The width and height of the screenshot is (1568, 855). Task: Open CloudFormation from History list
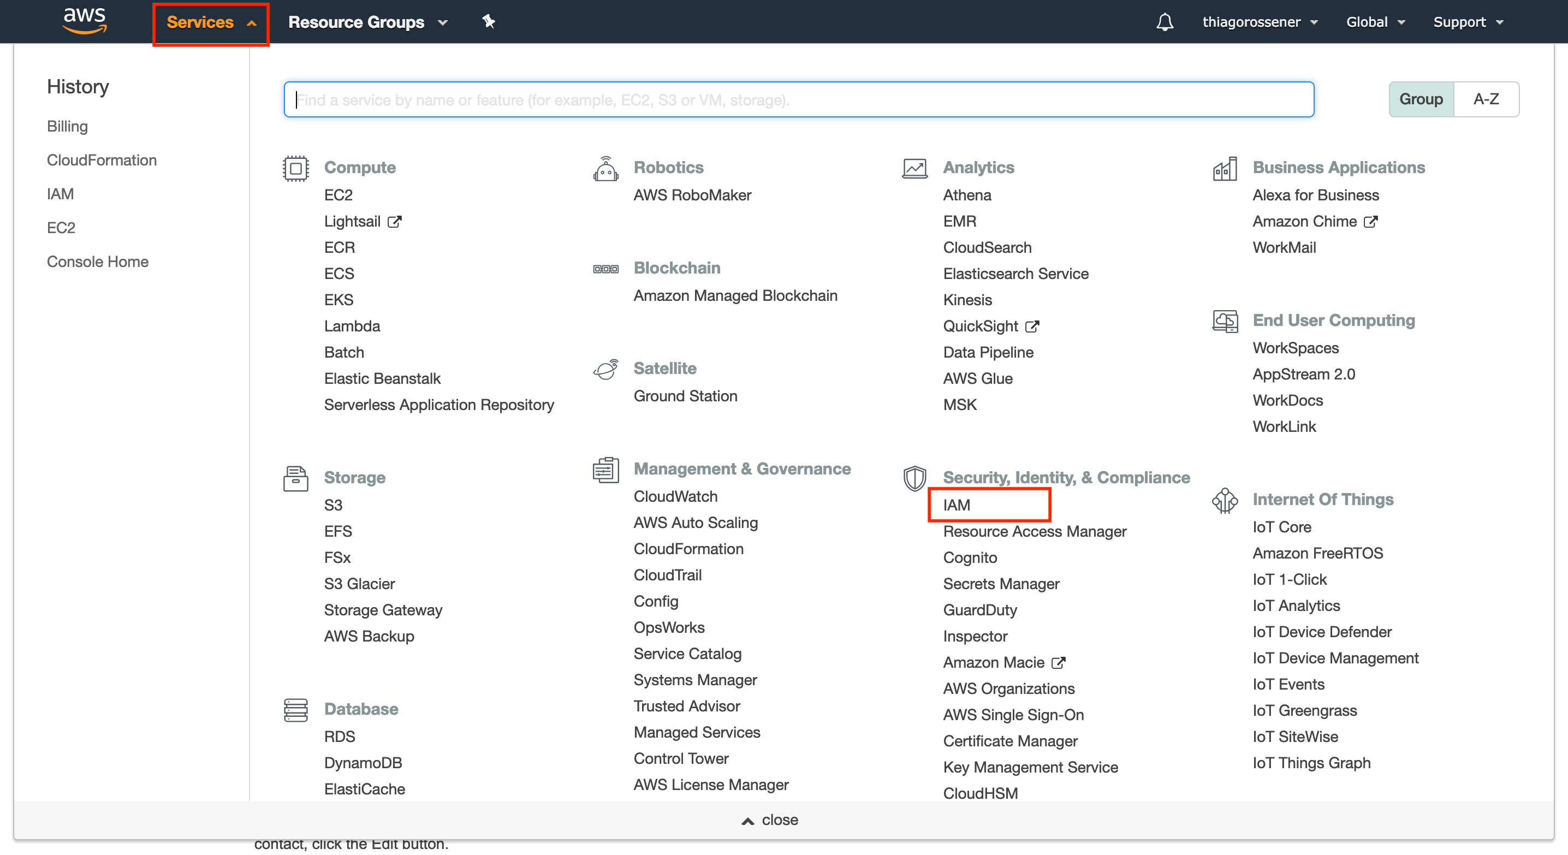point(102,160)
